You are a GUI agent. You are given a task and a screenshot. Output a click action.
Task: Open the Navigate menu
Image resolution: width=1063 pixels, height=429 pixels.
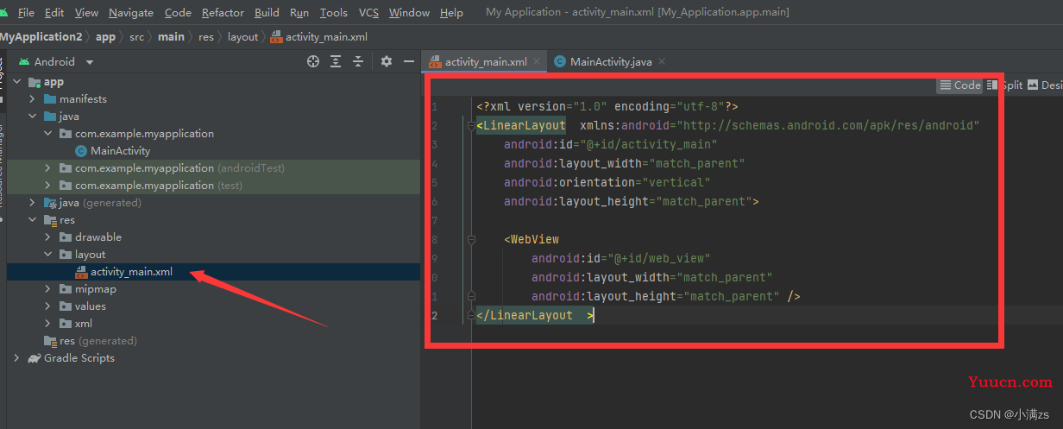131,13
